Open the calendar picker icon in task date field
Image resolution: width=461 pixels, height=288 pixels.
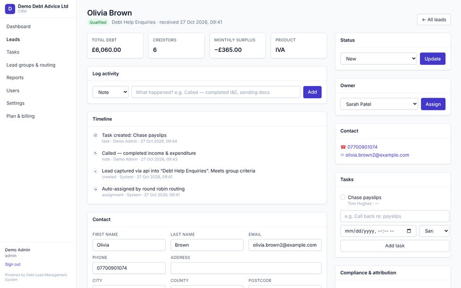pyautogui.click(x=409, y=231)
